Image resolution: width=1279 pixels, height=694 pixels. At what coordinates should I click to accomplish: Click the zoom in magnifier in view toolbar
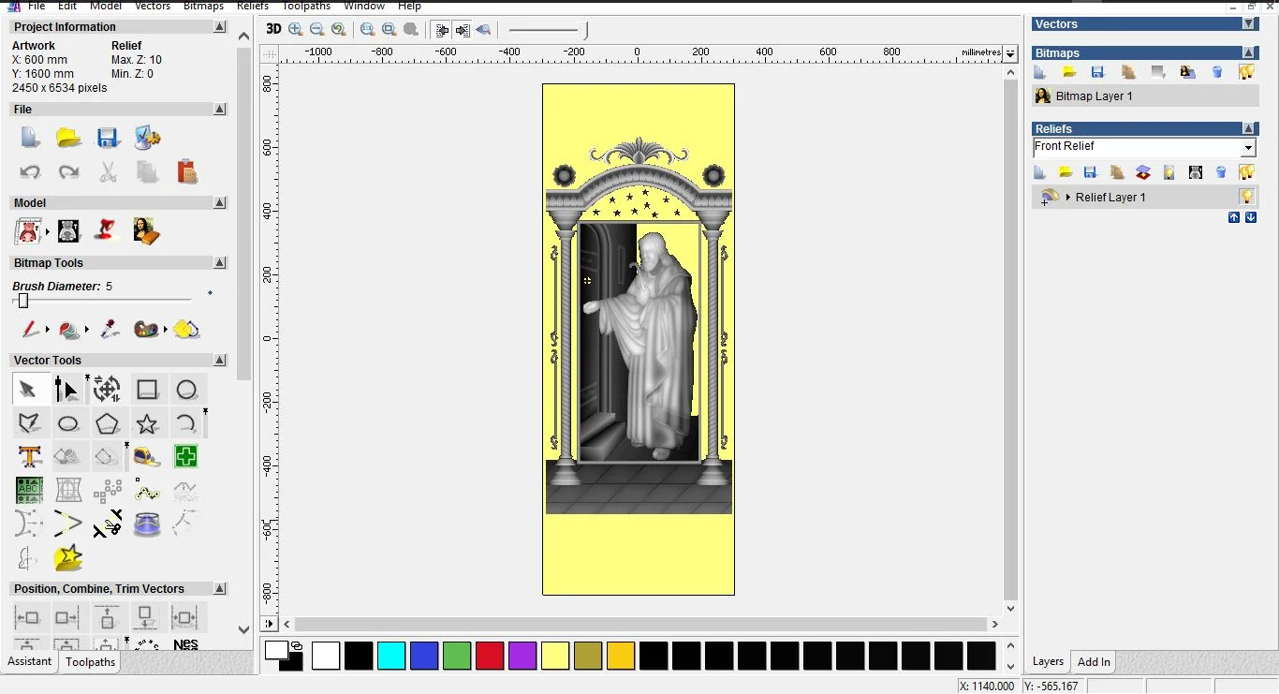click(296, 30)
